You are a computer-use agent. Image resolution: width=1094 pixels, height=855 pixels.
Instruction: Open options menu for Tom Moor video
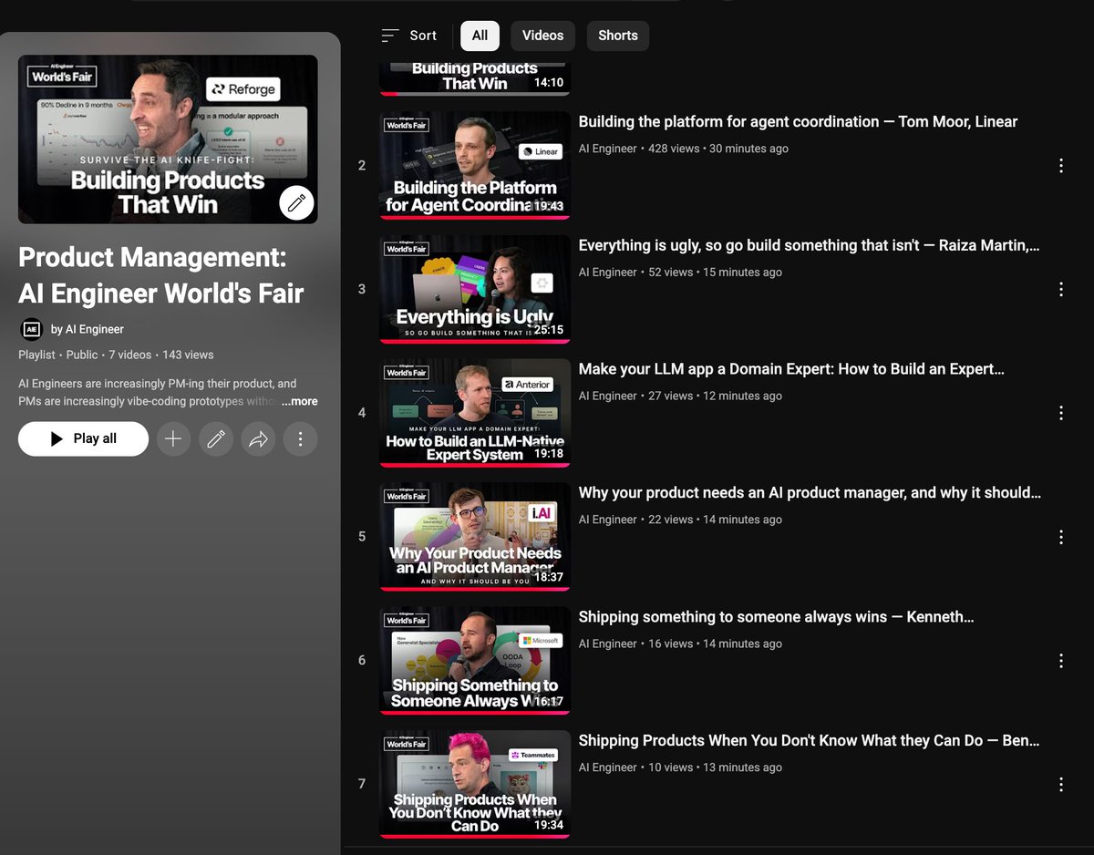coord(1060,165)
